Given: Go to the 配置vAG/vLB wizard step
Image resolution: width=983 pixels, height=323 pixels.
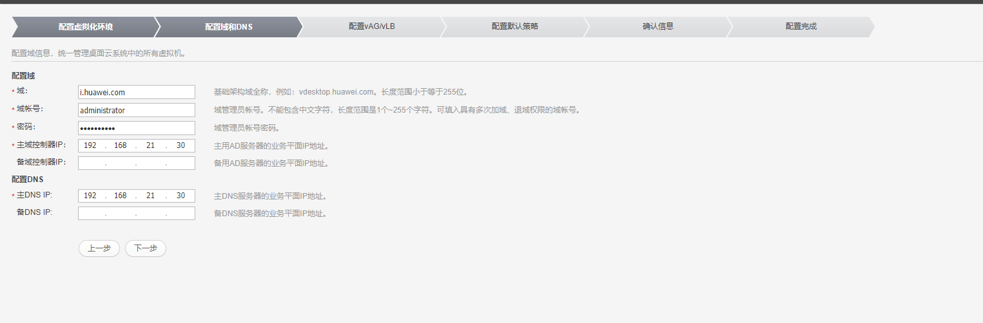Looking at the screenshot, I should click(371, 26).
